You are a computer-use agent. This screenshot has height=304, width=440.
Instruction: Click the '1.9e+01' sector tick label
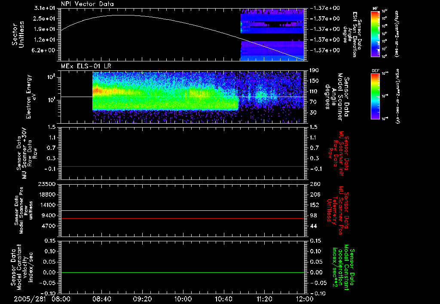click(x=45, y=29)
